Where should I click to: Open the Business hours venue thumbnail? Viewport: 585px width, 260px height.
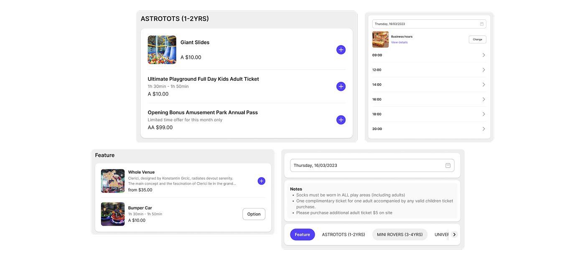coord(380,39)
